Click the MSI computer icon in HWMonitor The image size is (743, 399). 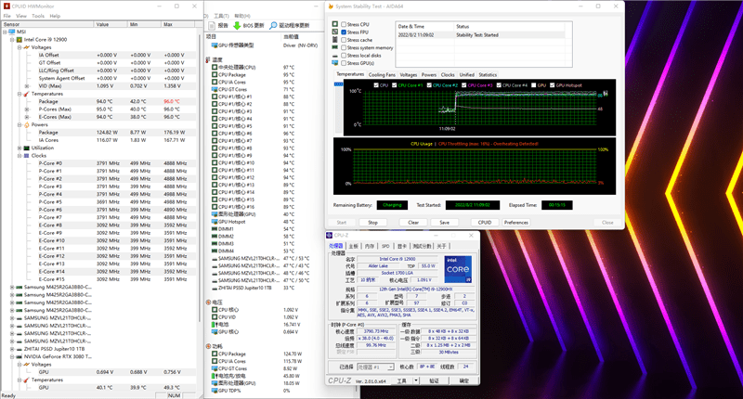[x=12, y=32]
